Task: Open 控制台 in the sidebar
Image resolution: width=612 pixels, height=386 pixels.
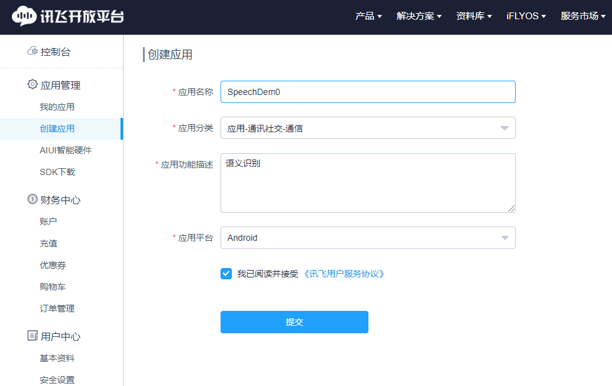Action: [x=55, y=52]
